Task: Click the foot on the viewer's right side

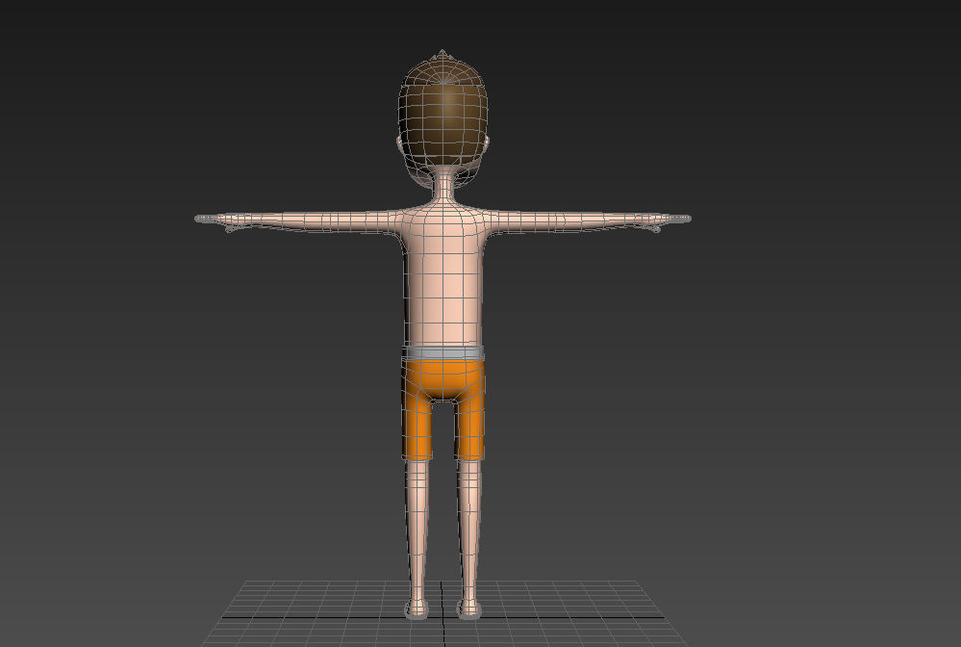Action: 469,608
